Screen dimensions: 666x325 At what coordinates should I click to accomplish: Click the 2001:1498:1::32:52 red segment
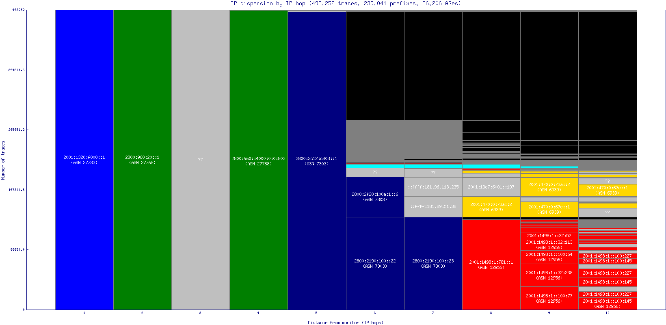pyautogui.click(x=549, y=236)
